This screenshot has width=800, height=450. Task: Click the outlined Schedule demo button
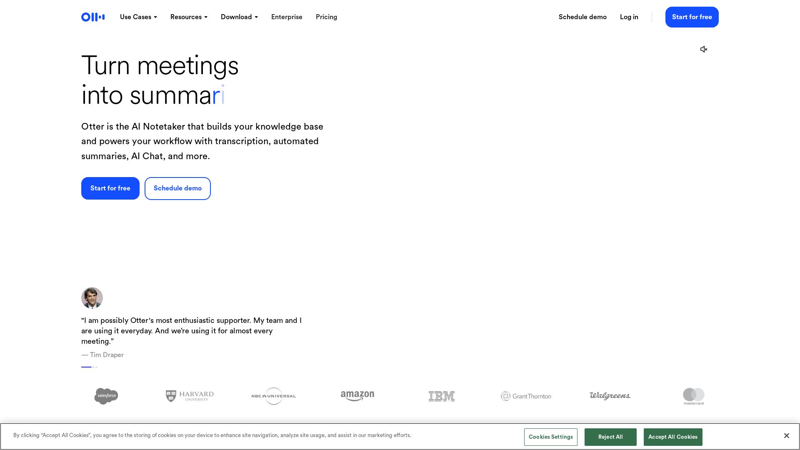point(177,188)
